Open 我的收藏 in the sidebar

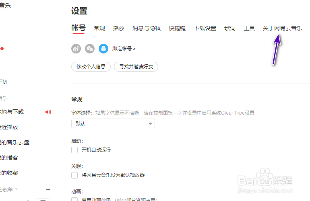pos(9,173)
